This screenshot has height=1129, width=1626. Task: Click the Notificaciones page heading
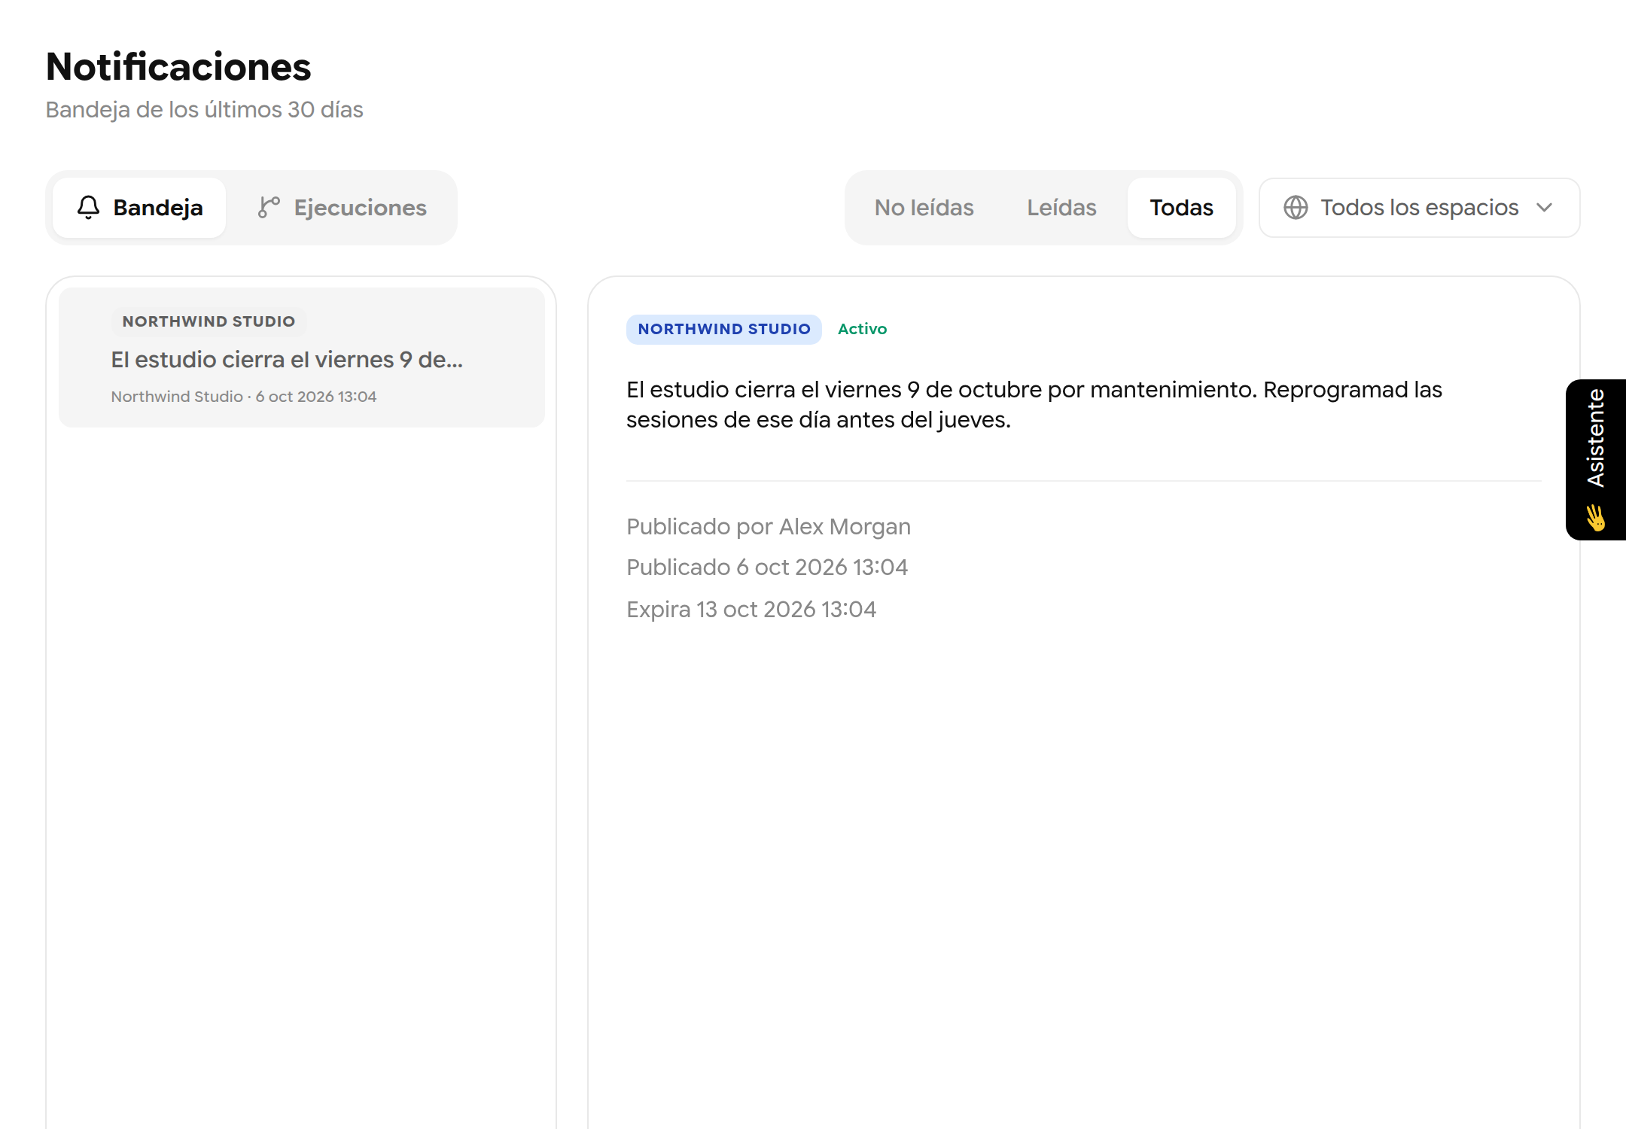[x=178, y=67]
